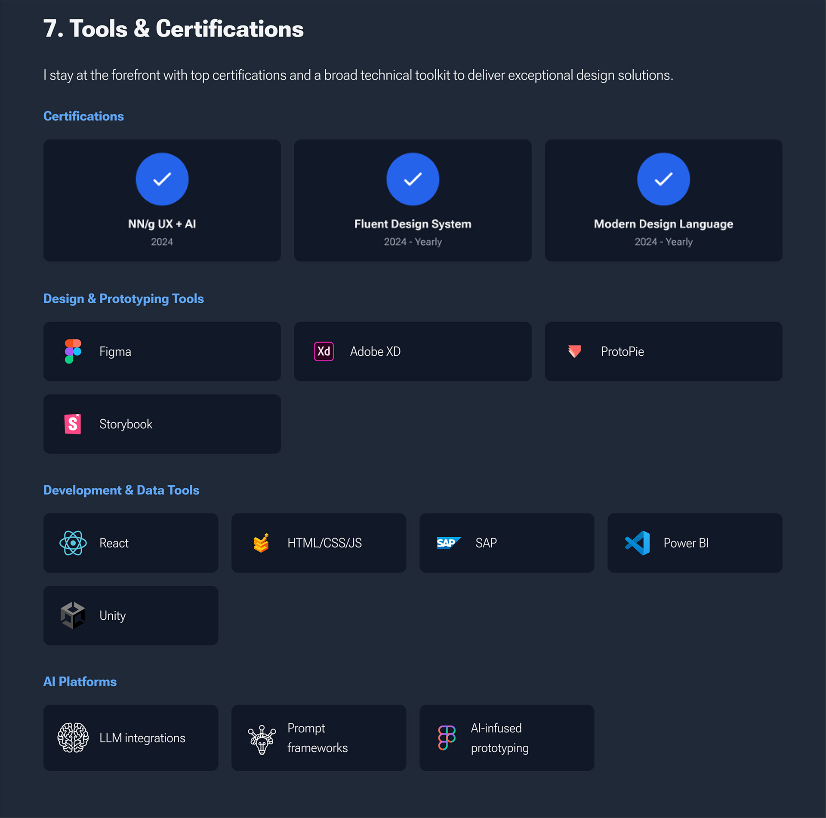Click the SAP logo icon
This screenshot has width=826, height=818.
pyautogui.click(x=448, y=543)
